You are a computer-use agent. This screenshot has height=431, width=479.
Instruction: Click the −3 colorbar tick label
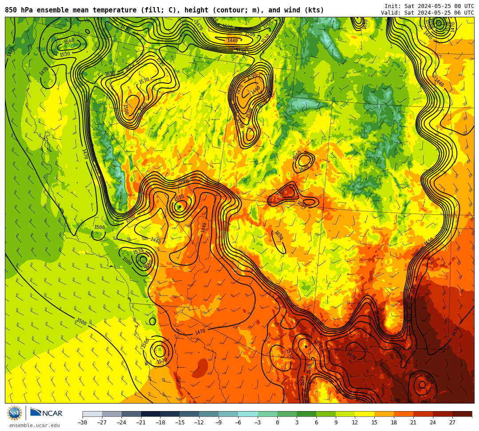point(258,423)
